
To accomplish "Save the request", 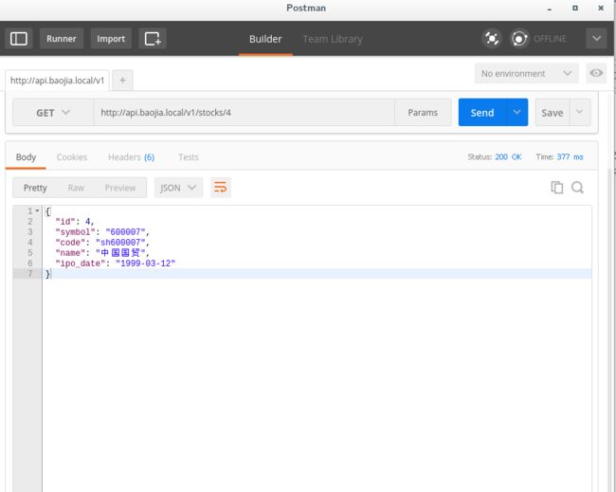I will [553, 113].
